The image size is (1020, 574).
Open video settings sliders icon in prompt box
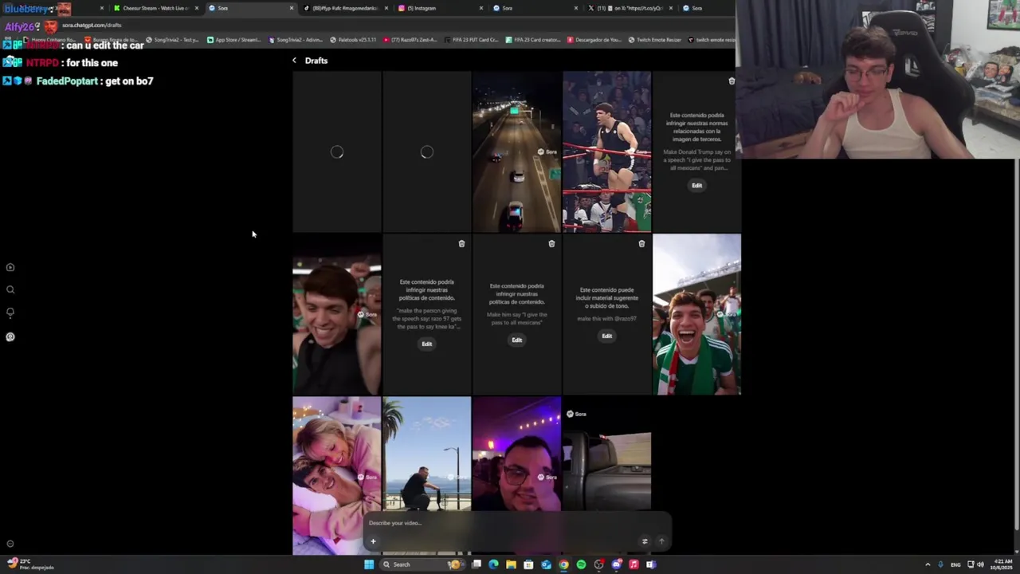pyautogui.click(x=645, y=541)
